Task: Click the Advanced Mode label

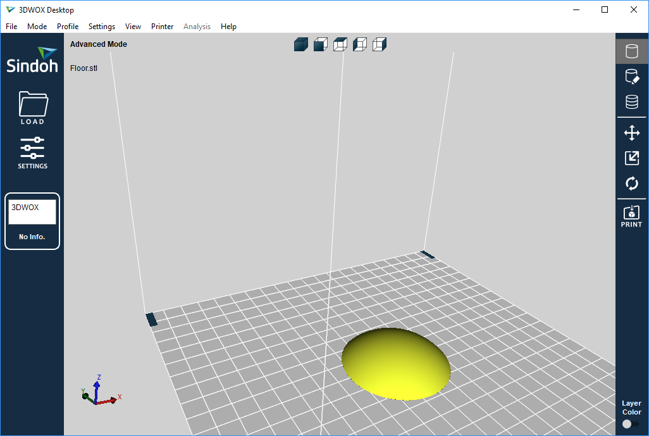Action: [x=99, y=44]
